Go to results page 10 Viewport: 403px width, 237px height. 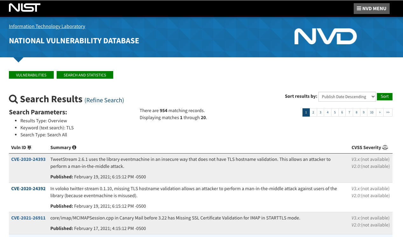click(x=372, y=112)
